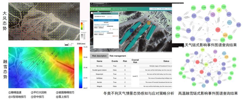Click the rightmost cyan venue polygon on the map
This screenshot has width=244, height=99.
click(151, 32)
